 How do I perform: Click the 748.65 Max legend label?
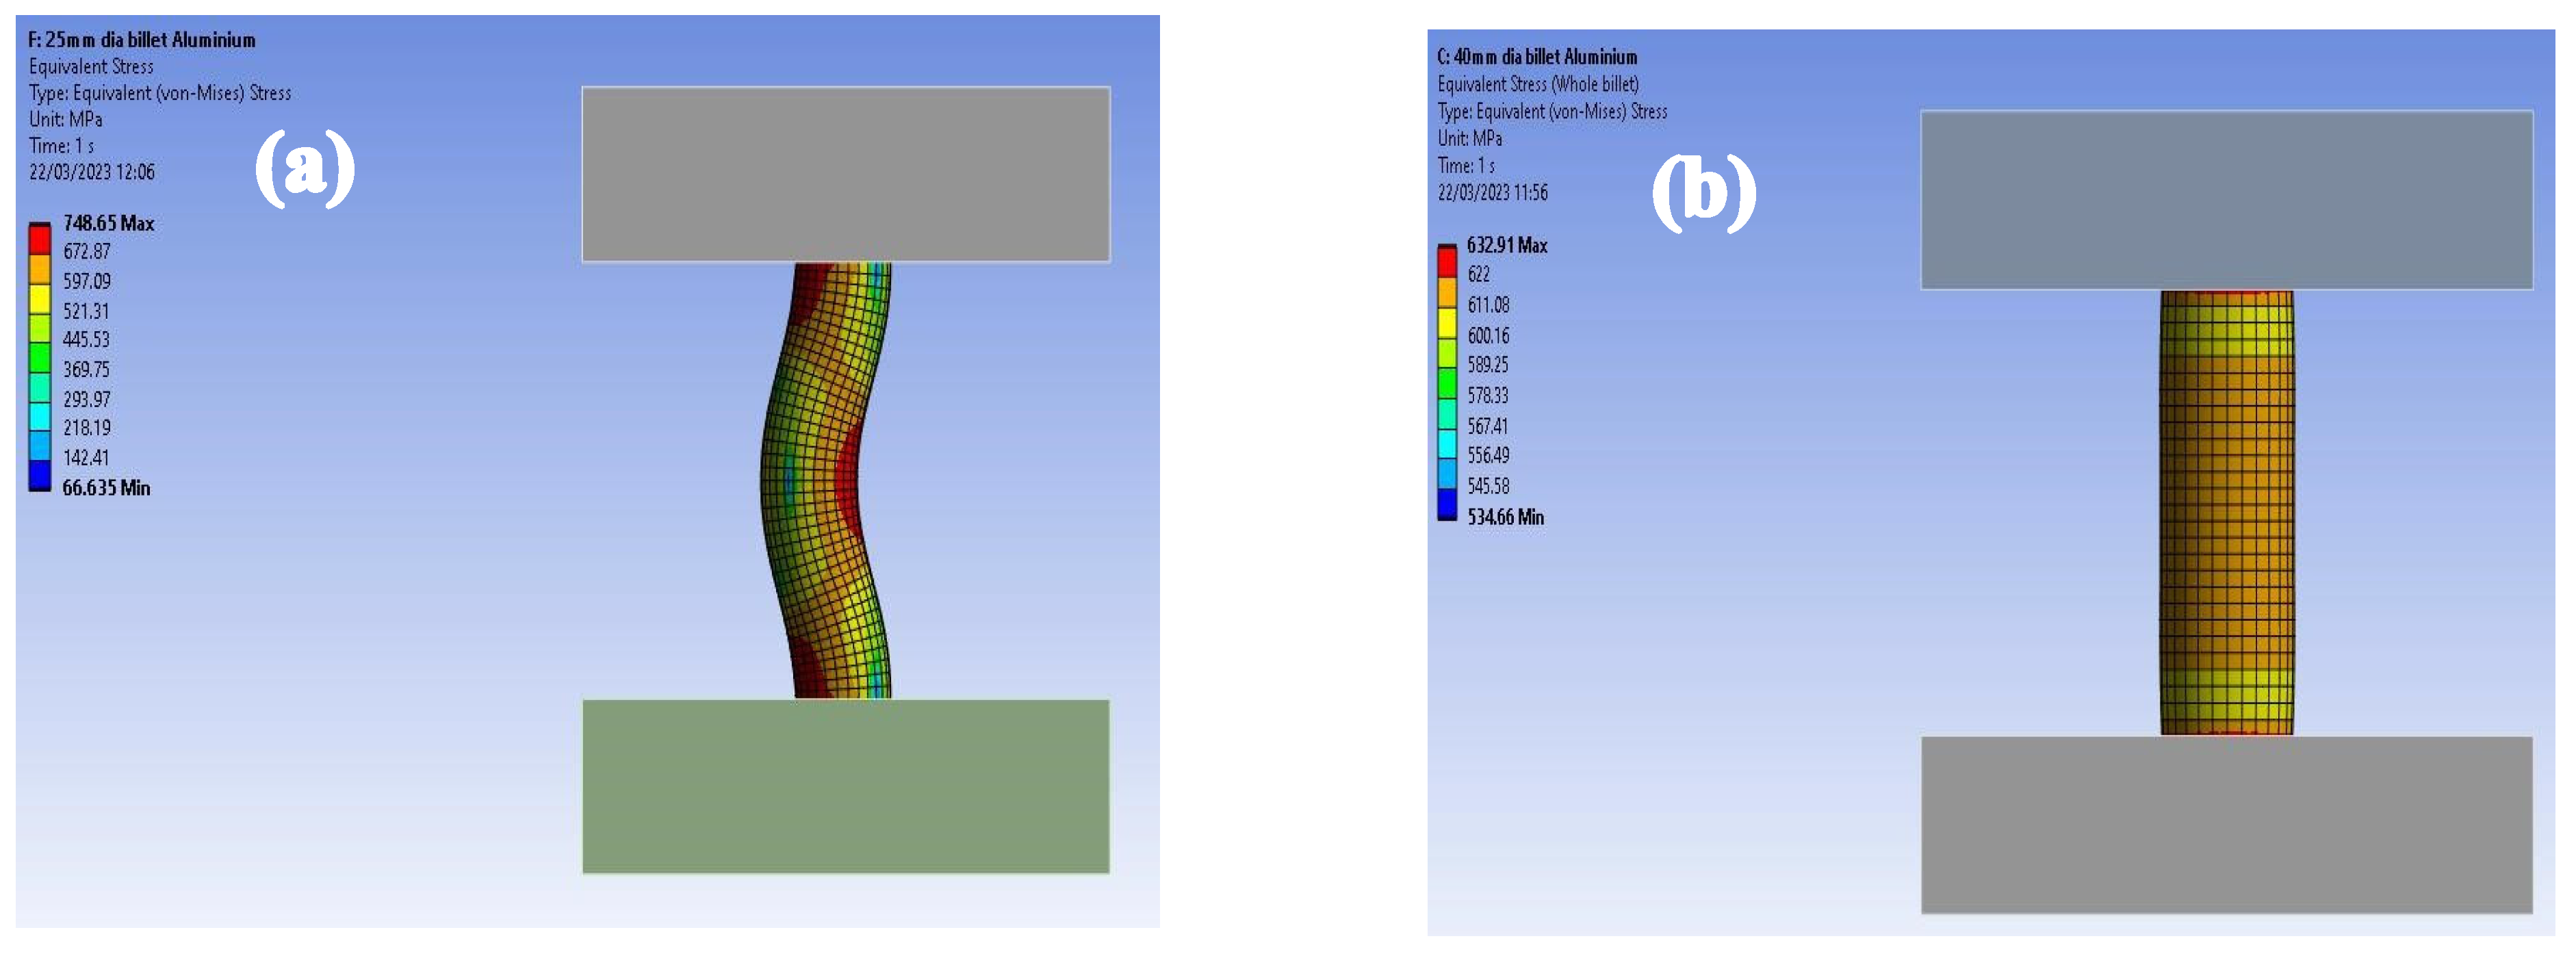[x=108, y=223]
